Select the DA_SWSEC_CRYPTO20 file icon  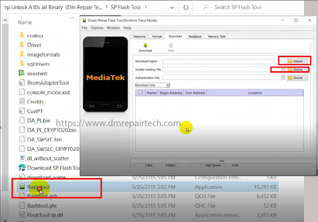22,149
